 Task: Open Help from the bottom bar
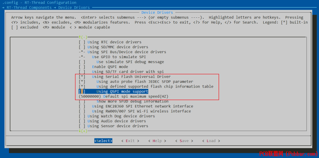(x=157, y=141)
